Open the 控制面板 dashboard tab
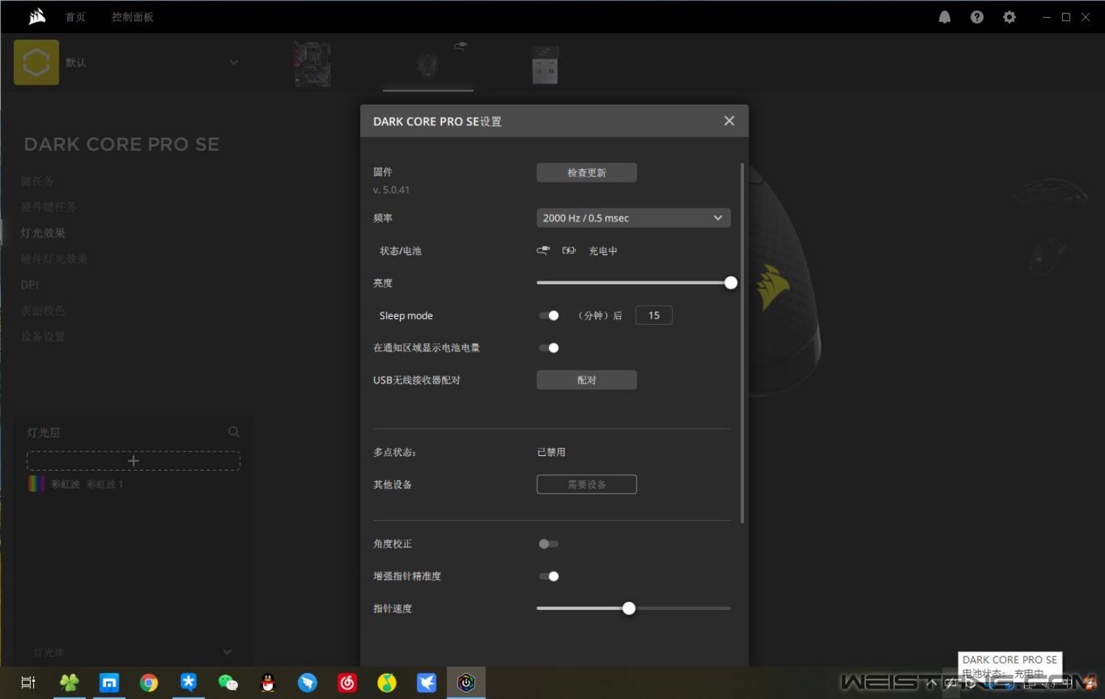The image size is (1105, 699). tap(133, 17)
